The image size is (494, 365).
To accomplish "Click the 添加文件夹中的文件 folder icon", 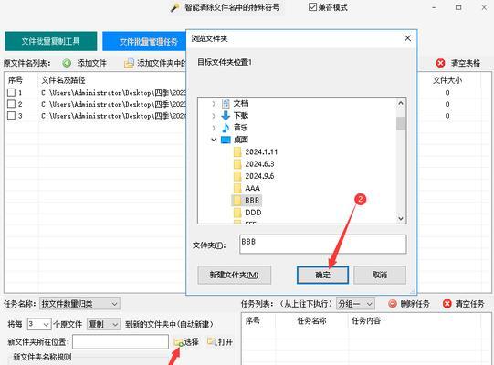I will coord(129,64).
